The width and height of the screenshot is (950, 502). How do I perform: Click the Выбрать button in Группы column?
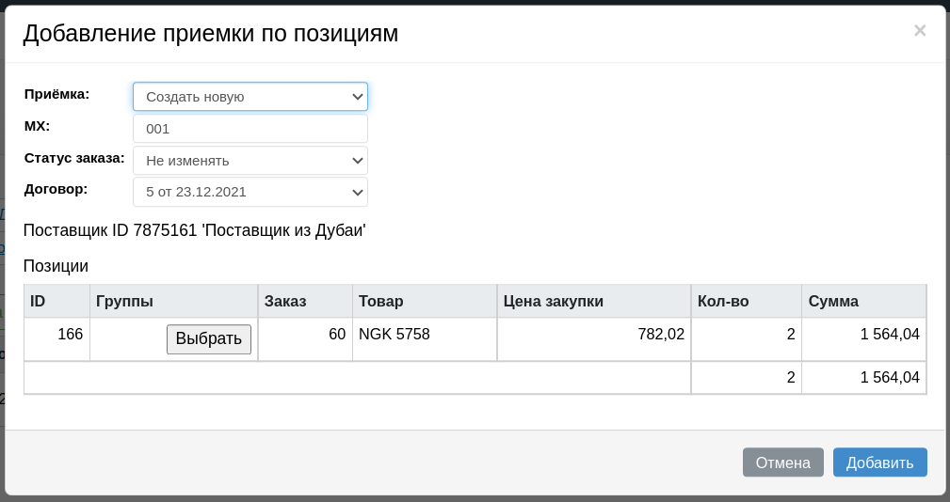tap(209, 338)
